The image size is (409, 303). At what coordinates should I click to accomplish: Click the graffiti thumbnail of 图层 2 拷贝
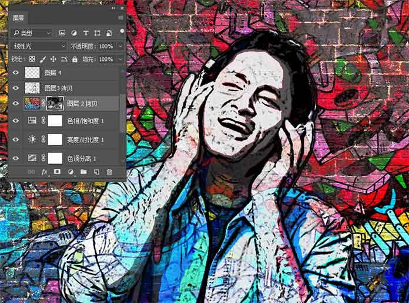(32, 103)
